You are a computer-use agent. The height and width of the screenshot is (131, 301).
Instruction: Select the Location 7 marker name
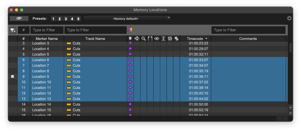tap(40, 65)
